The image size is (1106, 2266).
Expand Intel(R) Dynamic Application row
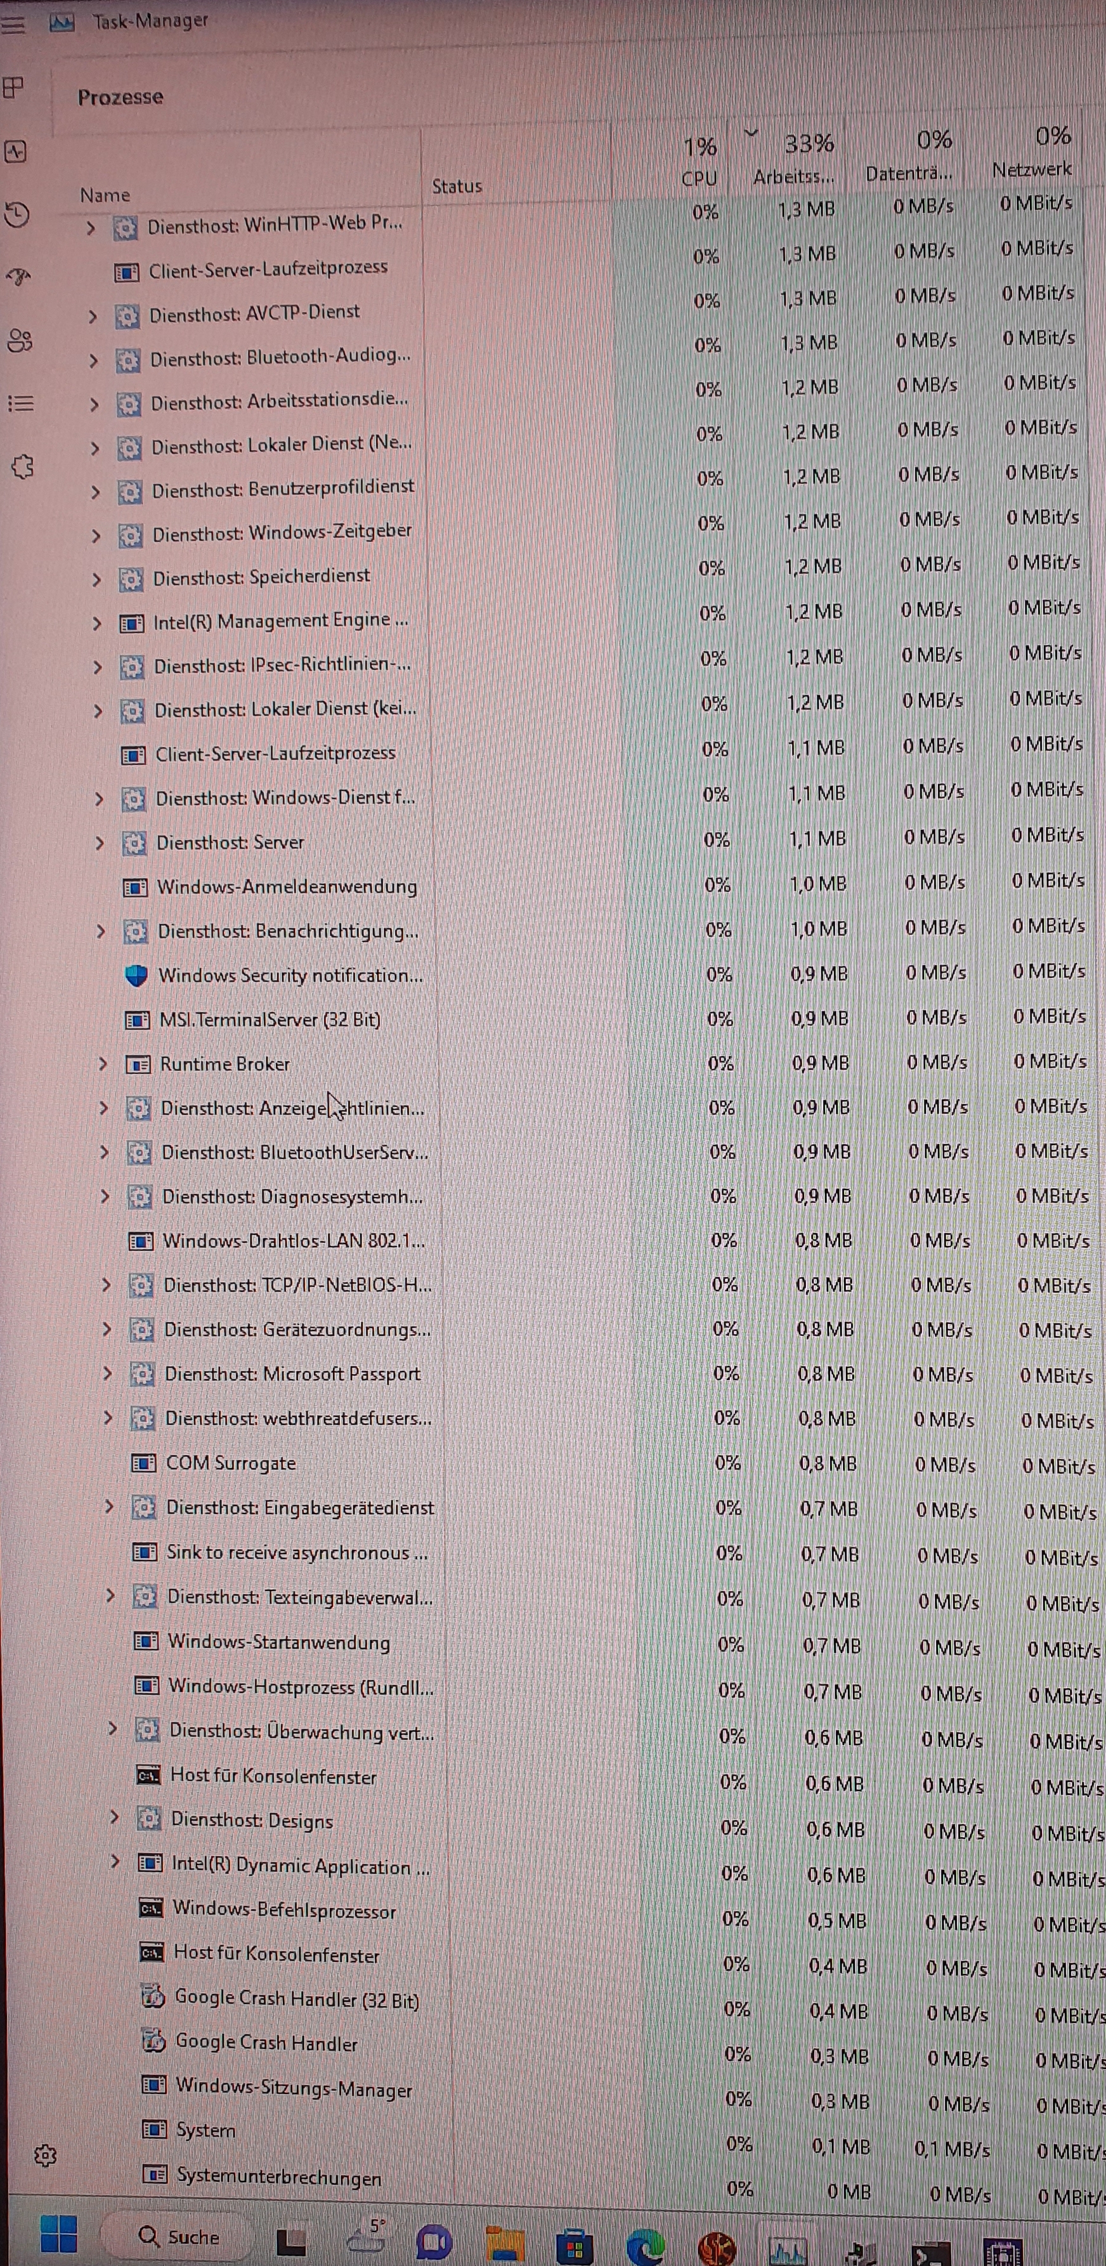click(114, 1861)
